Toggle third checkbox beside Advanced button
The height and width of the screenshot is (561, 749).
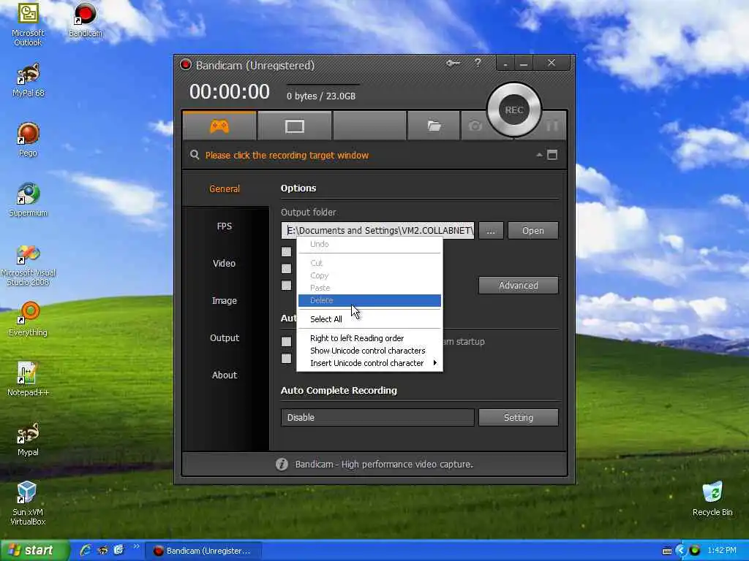click(286, 286)
